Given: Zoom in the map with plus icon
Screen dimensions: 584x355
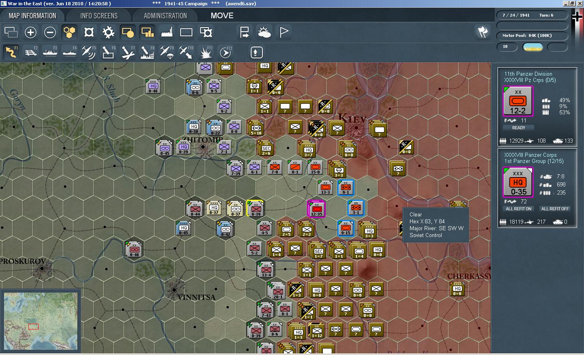Looking at the screenshot, I should coord(30,32).
